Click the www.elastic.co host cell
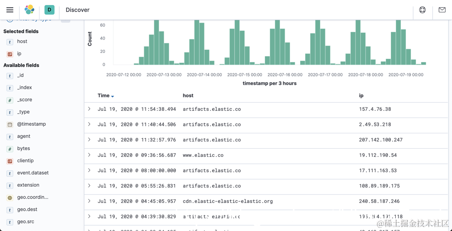Image resolution: width=452 pixels, height=231 pixels. click(x=203, y=155)
